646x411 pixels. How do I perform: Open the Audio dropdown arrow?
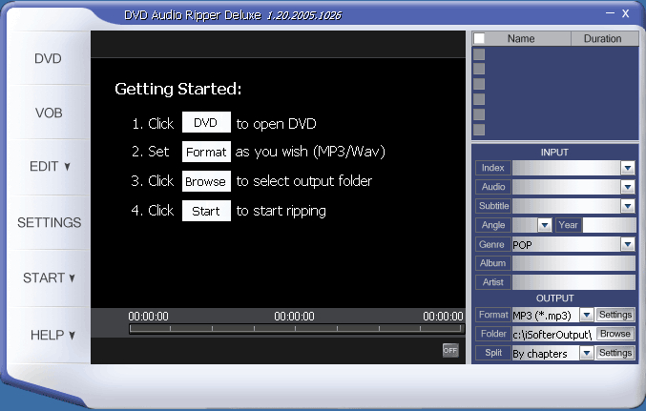click(x=628, y=187)
